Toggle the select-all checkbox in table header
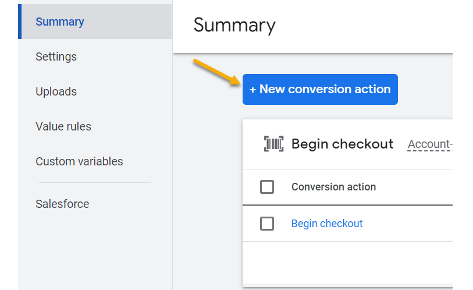The height and width of the screenshot is (290, 473). pos(267,187)
